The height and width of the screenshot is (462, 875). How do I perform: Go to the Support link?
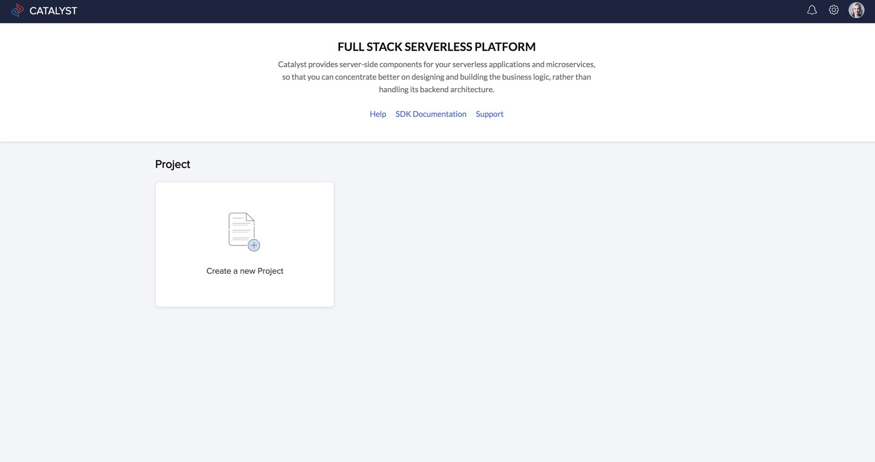coord(489,114)
